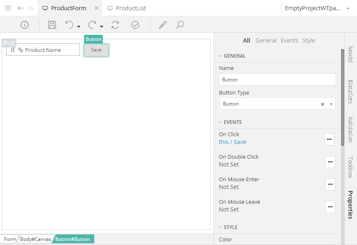This screenshot has width=357, height=245.
Task: Click the info icon in toolbar
Action: point(25,25)
